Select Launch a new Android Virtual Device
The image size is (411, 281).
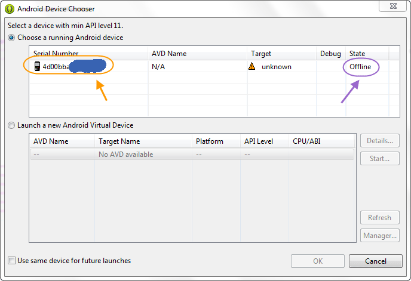[x=11, y=125]
